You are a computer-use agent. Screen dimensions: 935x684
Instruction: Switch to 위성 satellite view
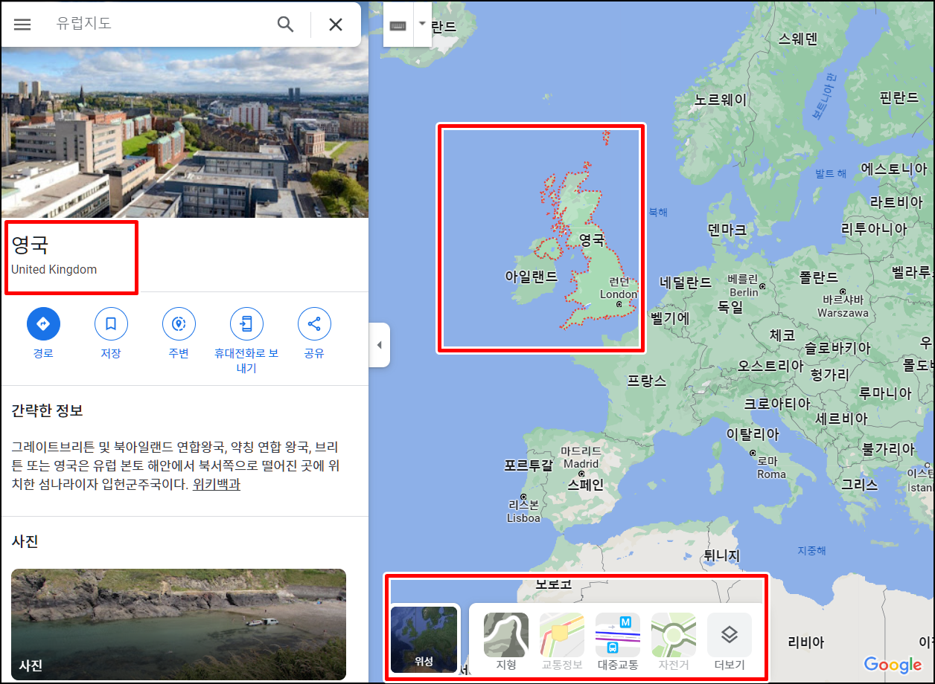[x=424, y=639]
